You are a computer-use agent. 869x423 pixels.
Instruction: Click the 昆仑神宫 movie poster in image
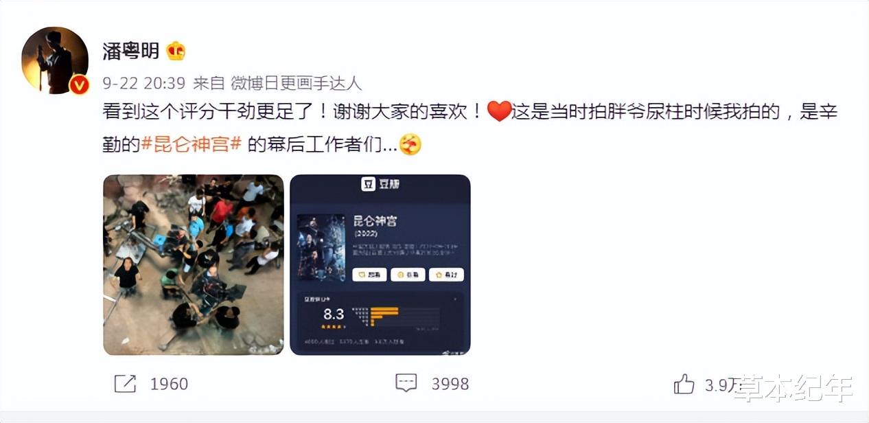(321, 247)
